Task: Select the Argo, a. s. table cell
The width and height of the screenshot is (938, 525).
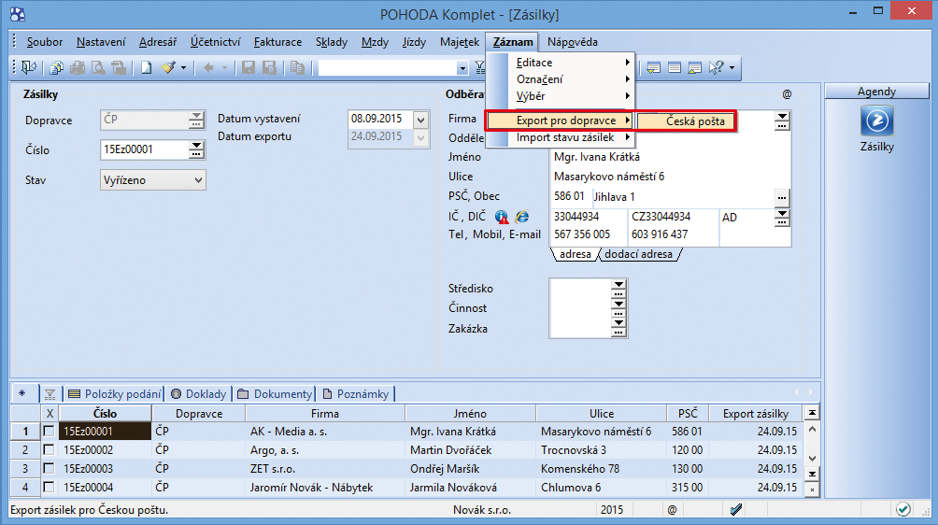Action: click(325, 449)
